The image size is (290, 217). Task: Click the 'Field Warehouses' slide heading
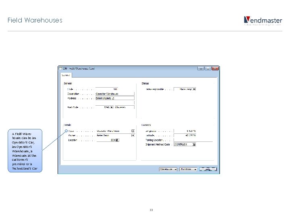point(35,20)
